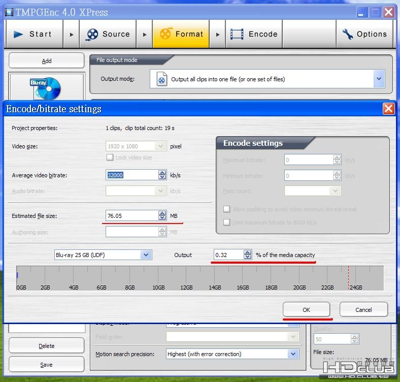Switch to the Encode stage

(x=254, y=34)
